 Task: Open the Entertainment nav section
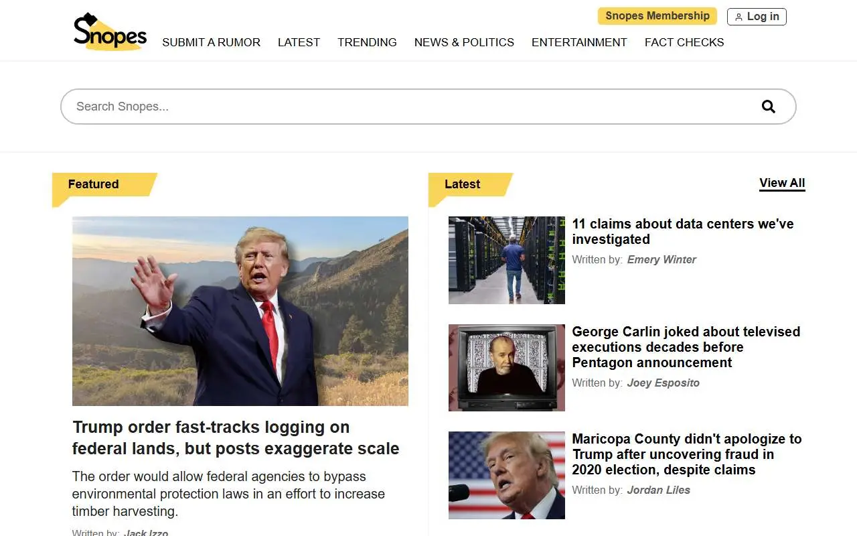579,42
